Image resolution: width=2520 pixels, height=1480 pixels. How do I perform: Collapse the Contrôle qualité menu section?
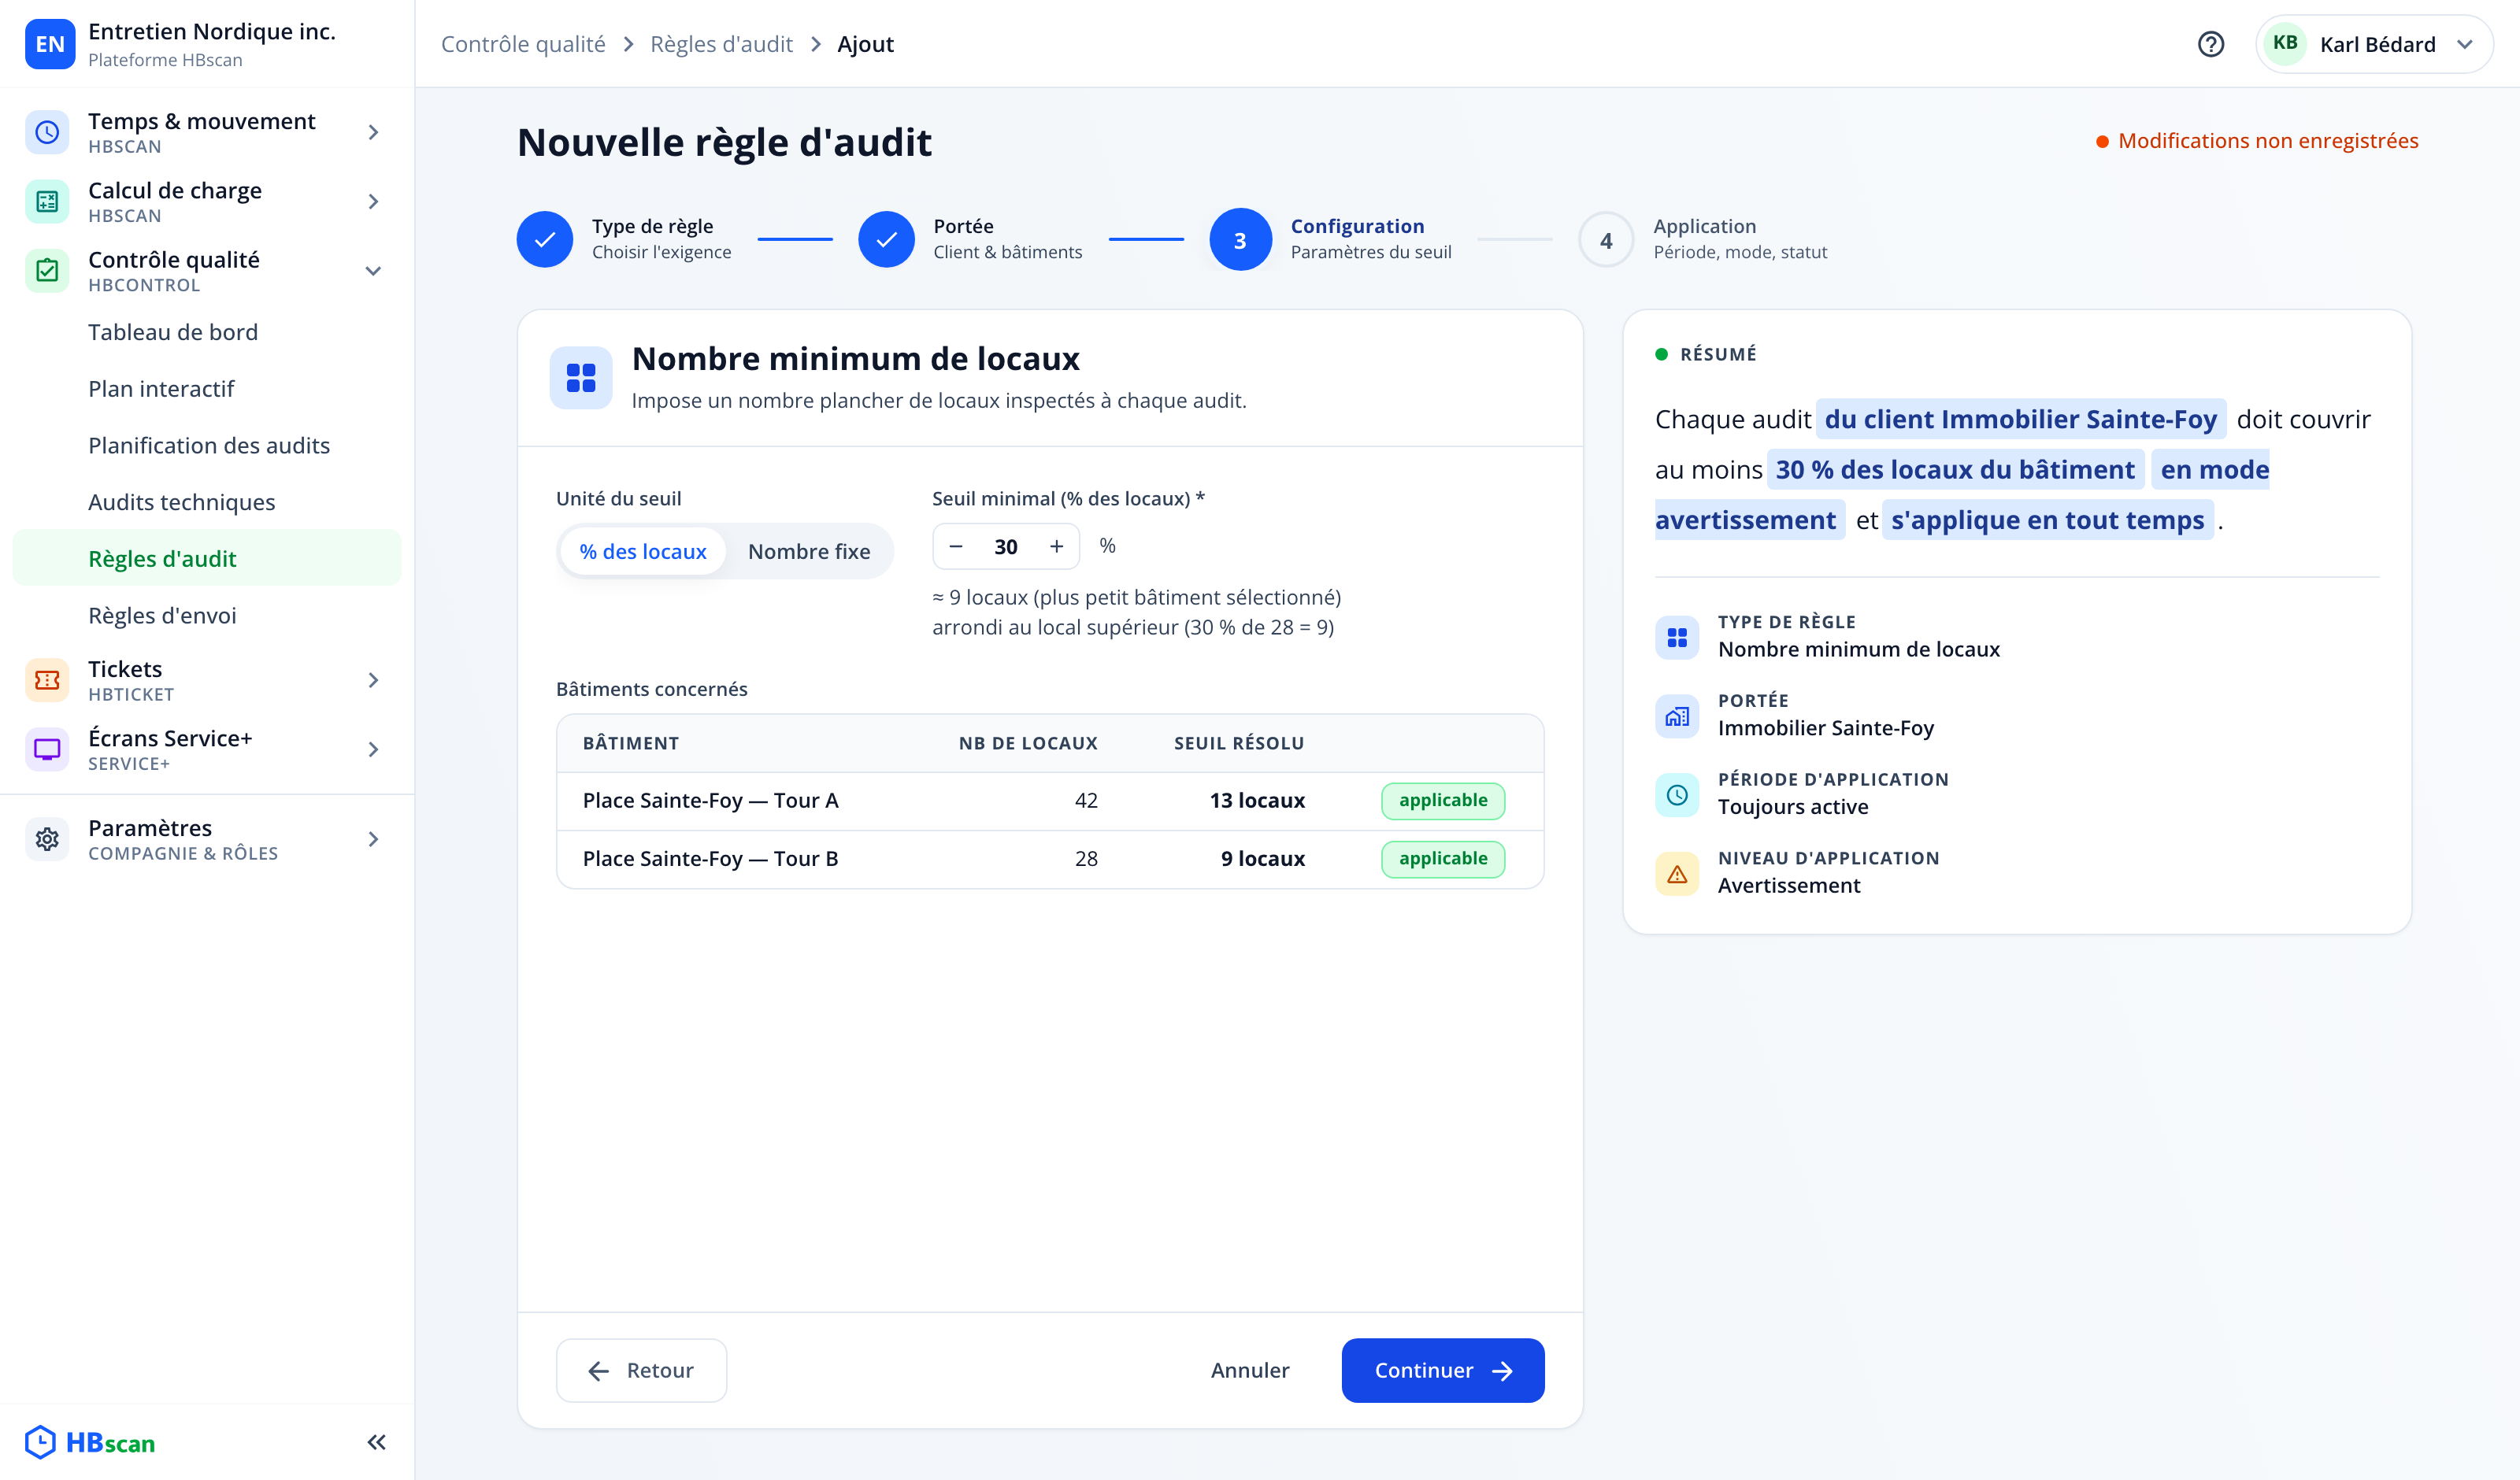[x=373, y=271]
